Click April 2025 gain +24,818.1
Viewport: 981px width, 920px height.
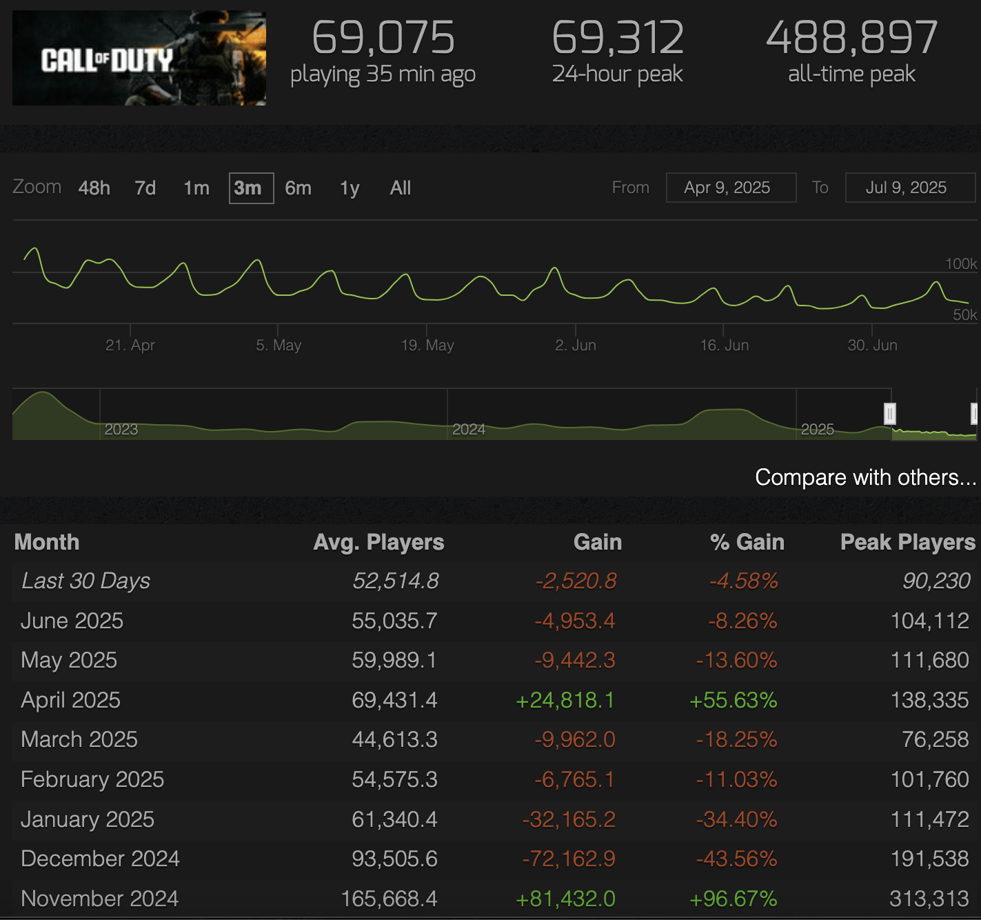565,700
